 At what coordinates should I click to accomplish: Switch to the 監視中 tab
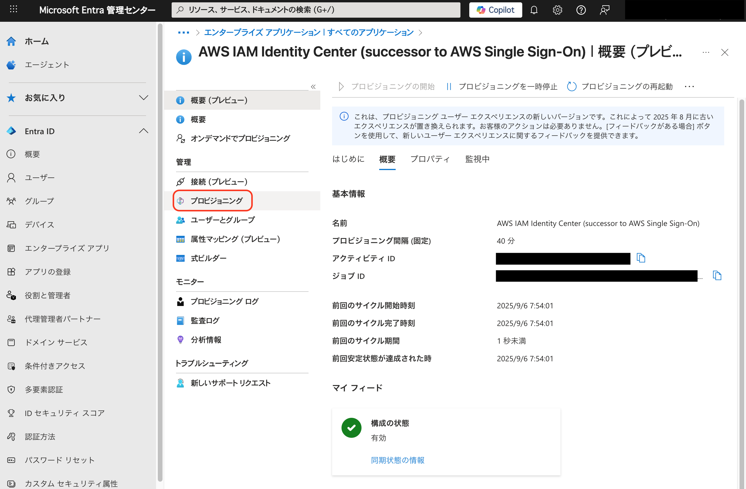point(477,159)
